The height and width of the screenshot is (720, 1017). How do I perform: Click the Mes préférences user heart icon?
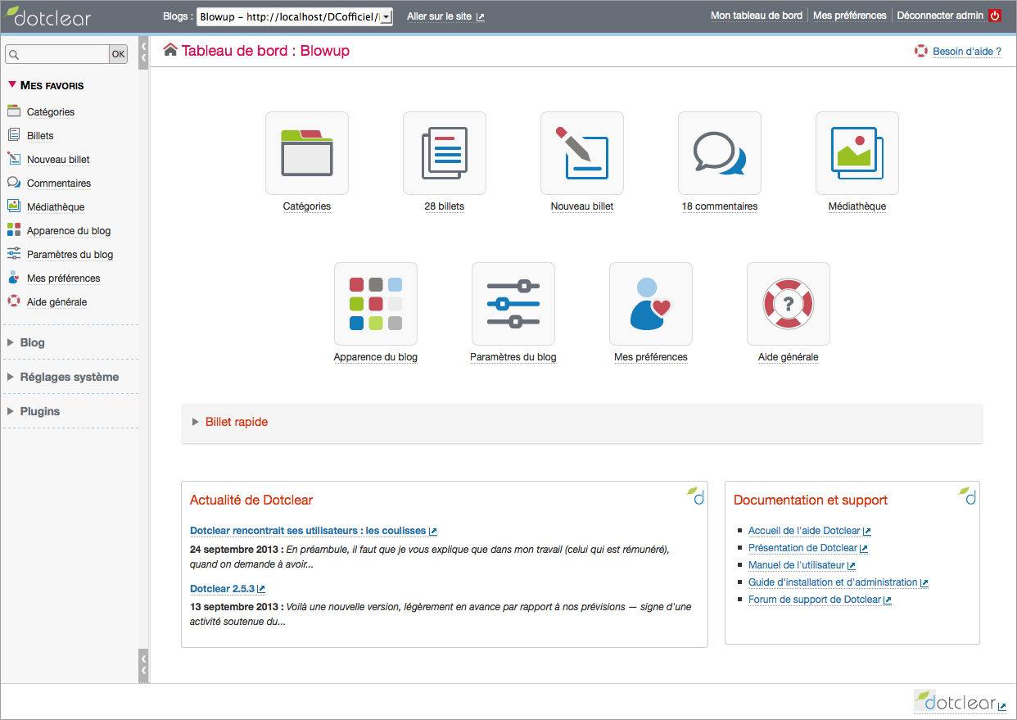(651, 304)
